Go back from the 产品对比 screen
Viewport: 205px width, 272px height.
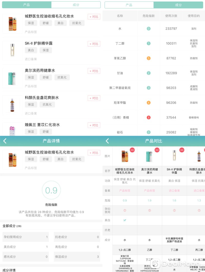107,141
